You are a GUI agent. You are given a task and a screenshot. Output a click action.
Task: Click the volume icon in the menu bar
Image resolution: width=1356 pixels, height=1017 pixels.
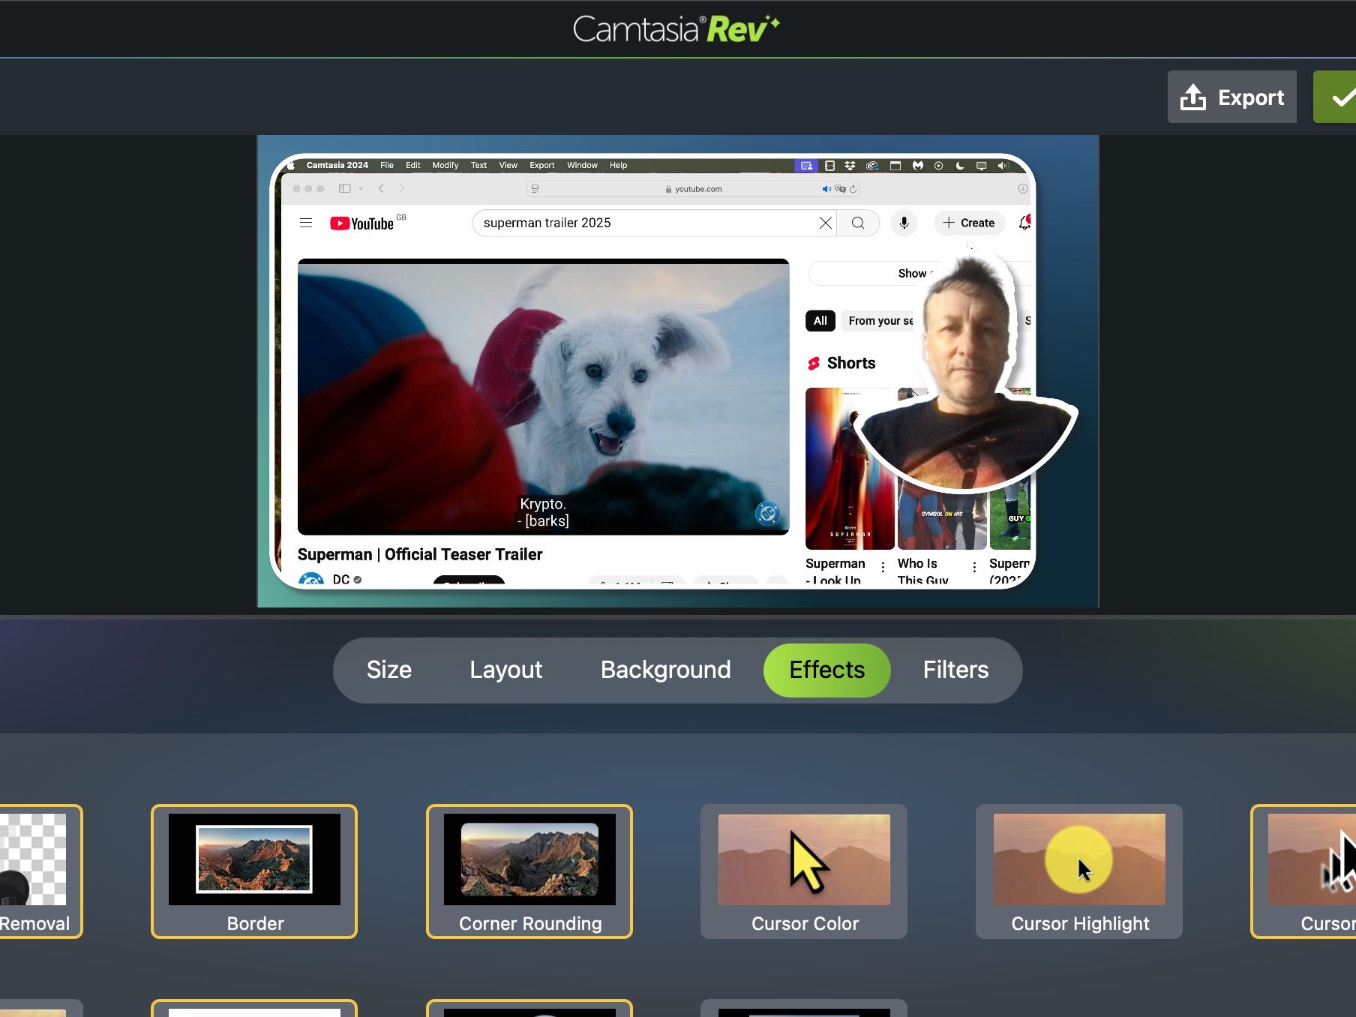click(x=1003, y=166)
